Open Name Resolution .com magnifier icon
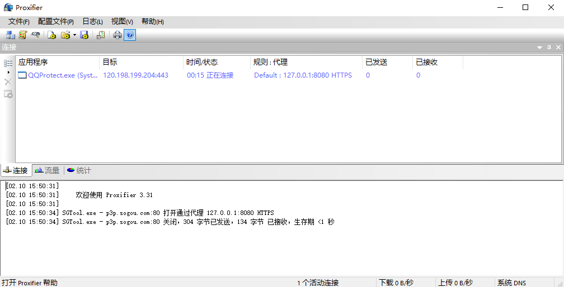The height and width of the screenshot is (287, 564). coord(35,35)
